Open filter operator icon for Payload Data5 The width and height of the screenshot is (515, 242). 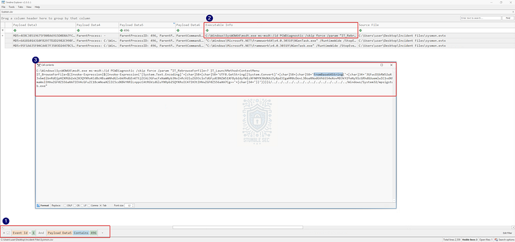click(x=121, y=30)
